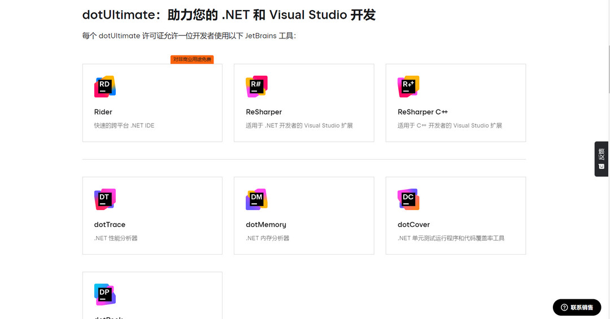This screenshot has height=319, width=610.
Task: Open the ReSharper C++ title link
Action: pyautogui.click(x=422, y=112)
